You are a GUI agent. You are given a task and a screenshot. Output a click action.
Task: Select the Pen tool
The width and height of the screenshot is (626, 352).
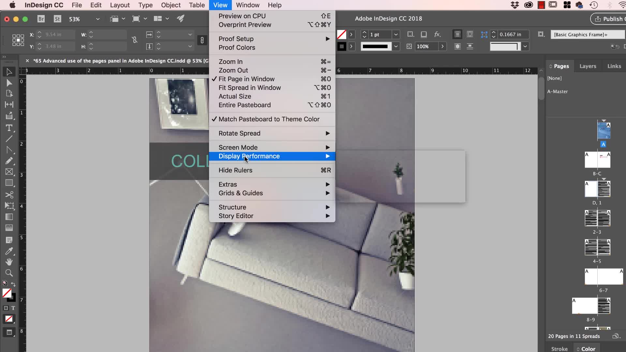pyautogui.click(x=9, y=150)
